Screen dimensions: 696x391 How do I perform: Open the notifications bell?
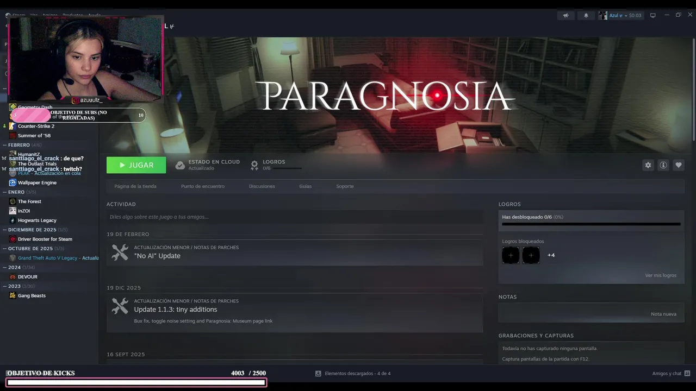coord(586,15)
